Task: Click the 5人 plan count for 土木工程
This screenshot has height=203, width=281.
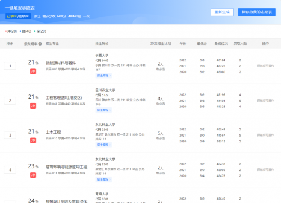Action: tap(160, 133)
